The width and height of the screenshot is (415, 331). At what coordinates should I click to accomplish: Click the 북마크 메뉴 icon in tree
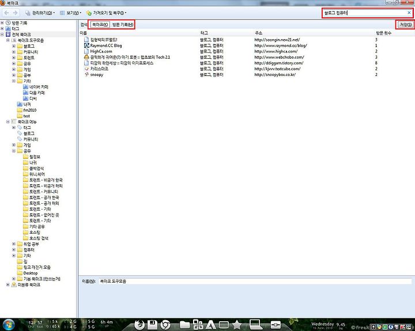(x=14, y=121)
